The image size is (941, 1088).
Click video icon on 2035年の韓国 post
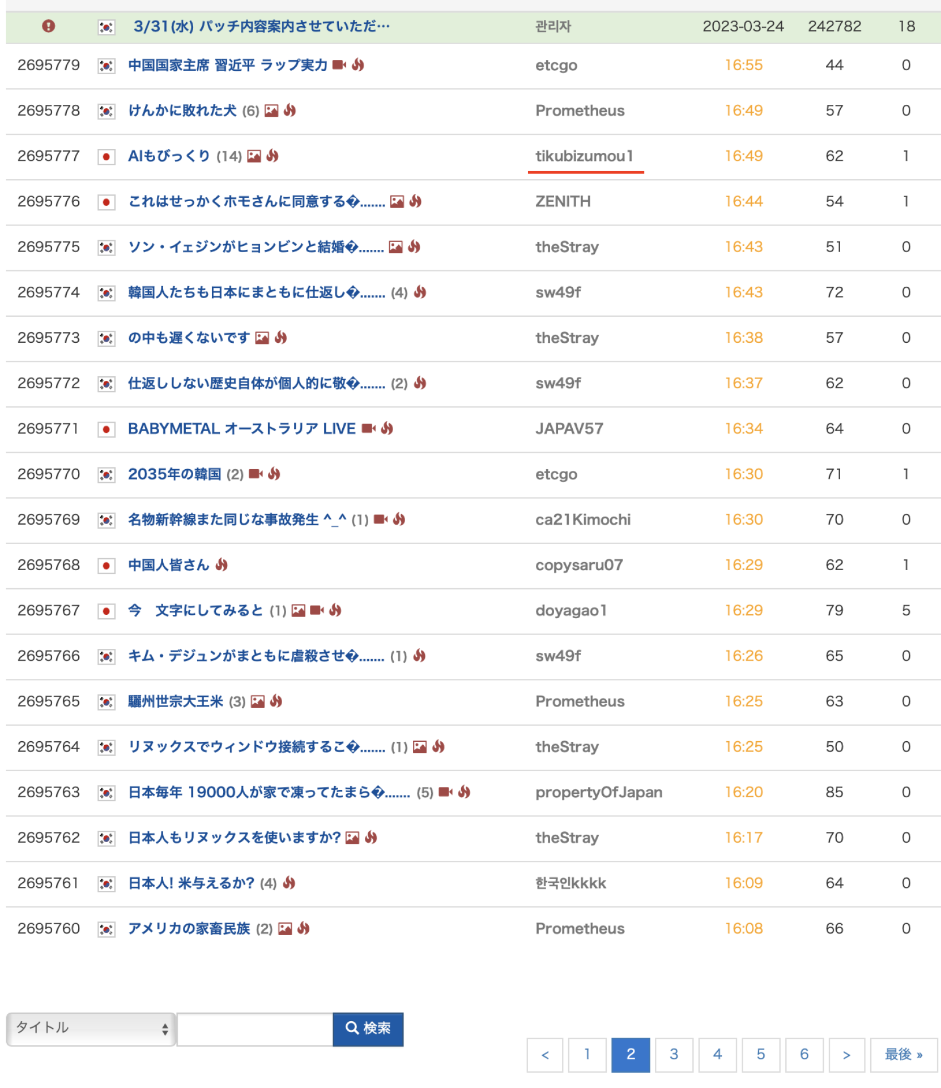coord(256,474)
